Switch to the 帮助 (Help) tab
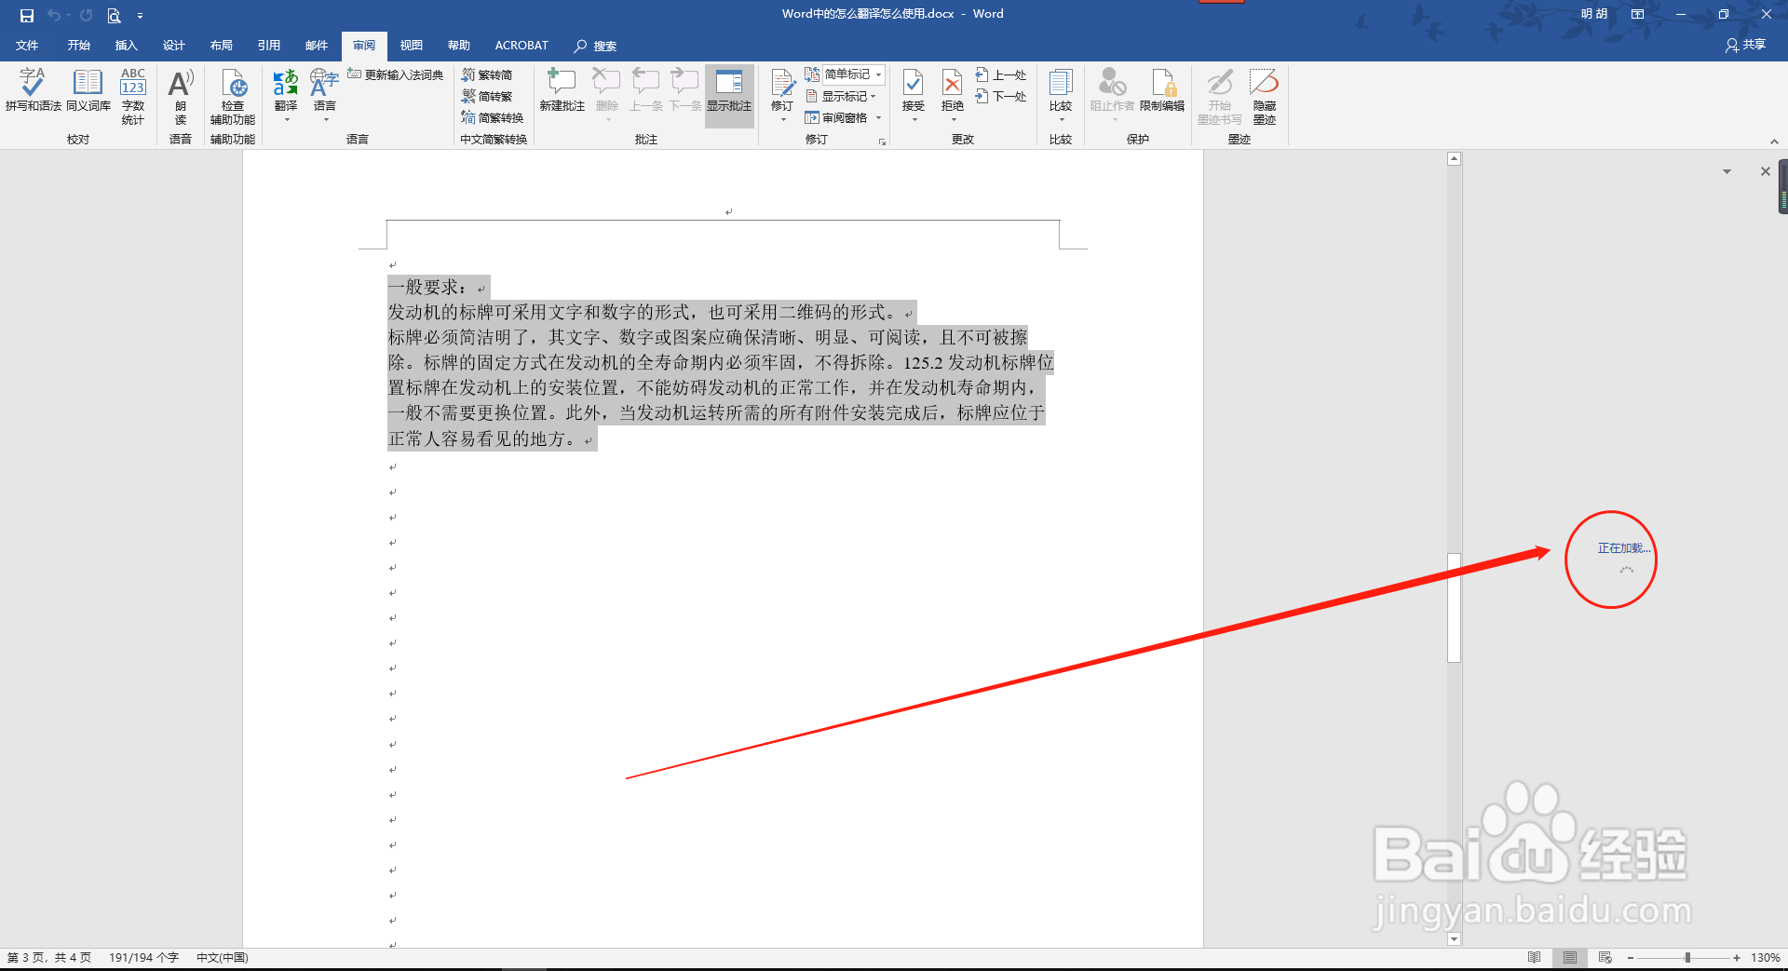Viewport: 1788px width, 971px height. [459, 45]
